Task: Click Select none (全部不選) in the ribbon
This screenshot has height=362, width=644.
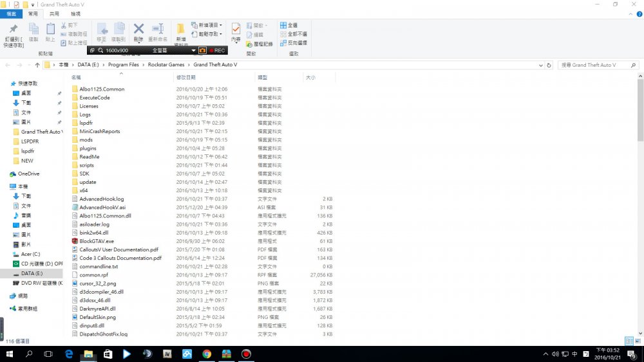Action: (294, 34)
